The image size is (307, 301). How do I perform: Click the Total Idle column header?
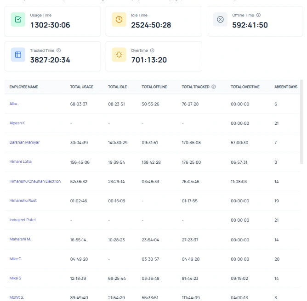pos(118,87)
